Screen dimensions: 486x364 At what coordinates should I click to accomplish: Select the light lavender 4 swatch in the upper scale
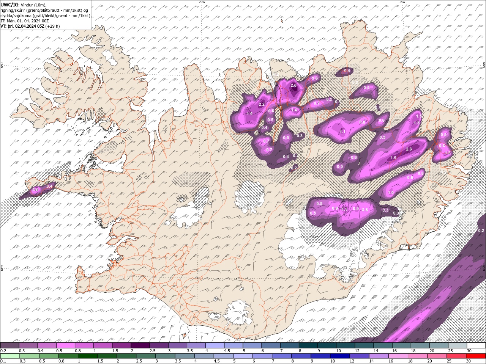click(x=215, y=345)
